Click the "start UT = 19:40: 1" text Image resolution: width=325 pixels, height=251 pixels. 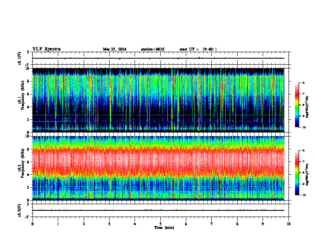[198, 49]
